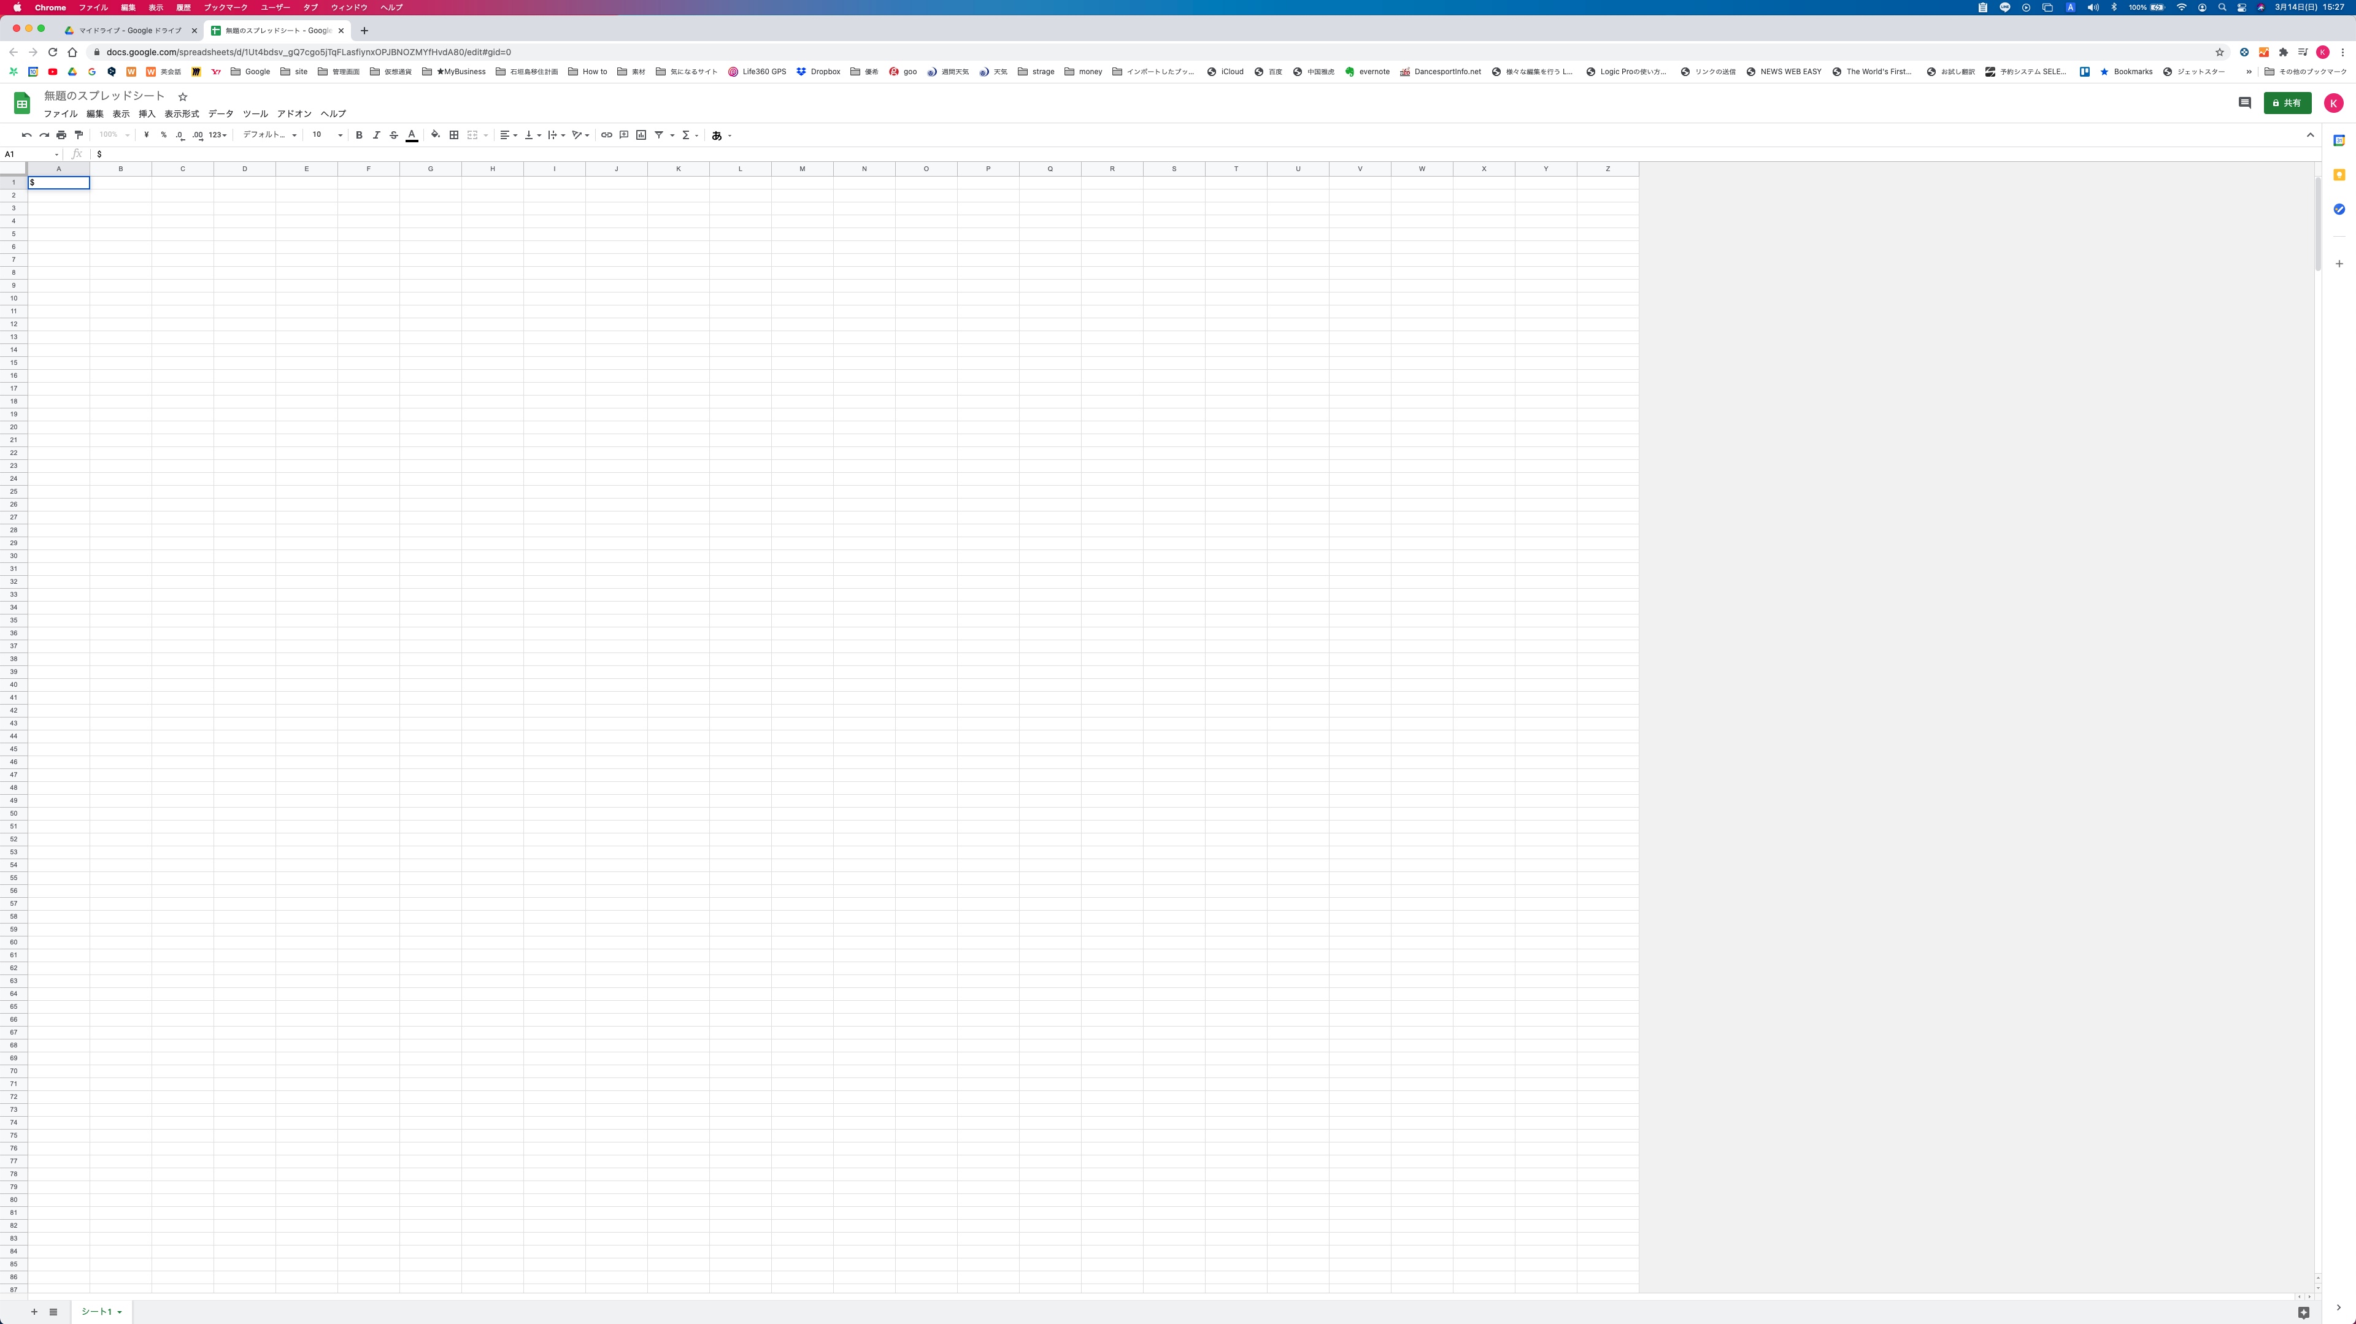The height and width of the screenshot is (1324, 2356).
Task: Open the fill color picker
Action: click(436, 136)
